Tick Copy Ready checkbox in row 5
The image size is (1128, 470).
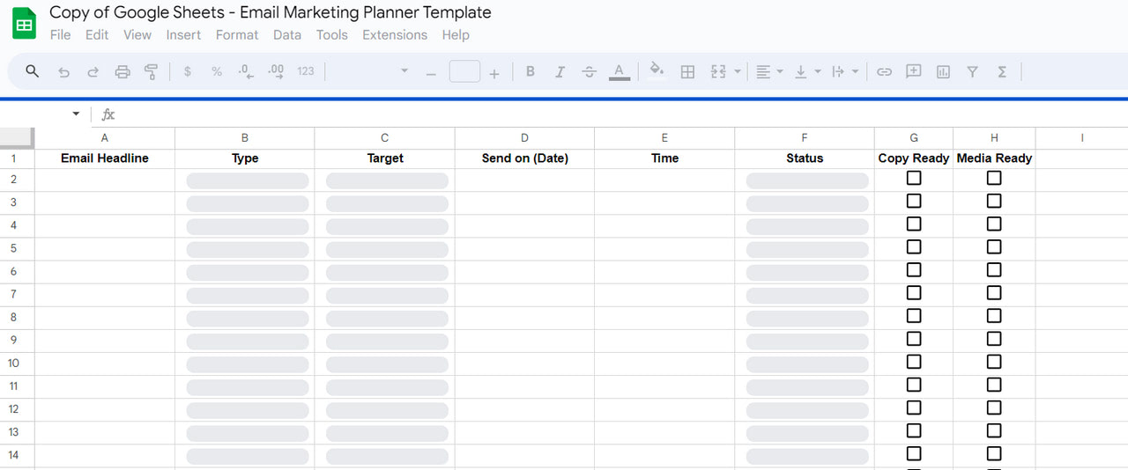click(914, 246)
